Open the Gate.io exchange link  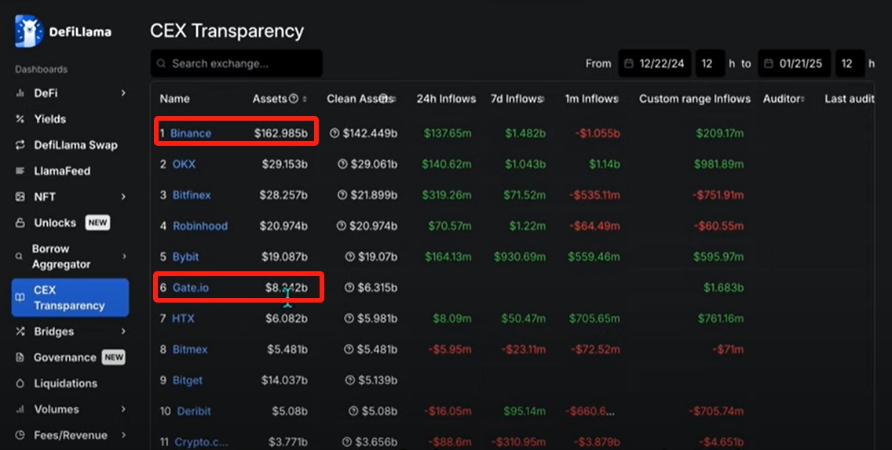[x=191, y=288]
